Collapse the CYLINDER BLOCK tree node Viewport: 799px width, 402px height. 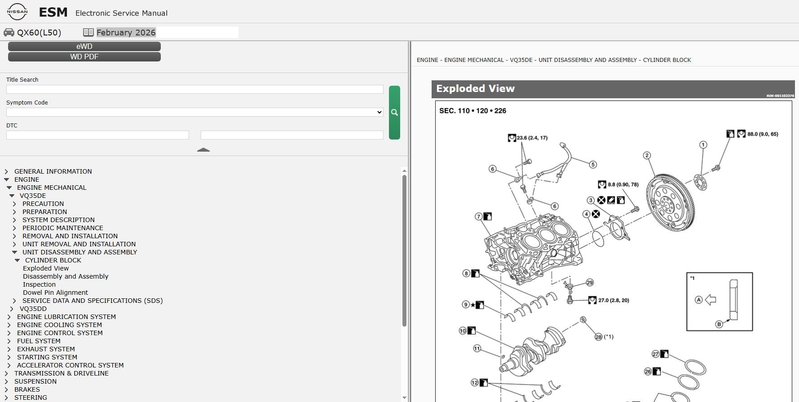pos(18,260)
